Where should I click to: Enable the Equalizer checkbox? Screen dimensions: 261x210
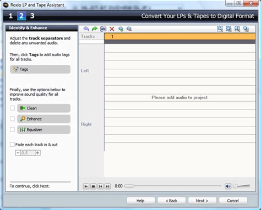pos(12,130)
